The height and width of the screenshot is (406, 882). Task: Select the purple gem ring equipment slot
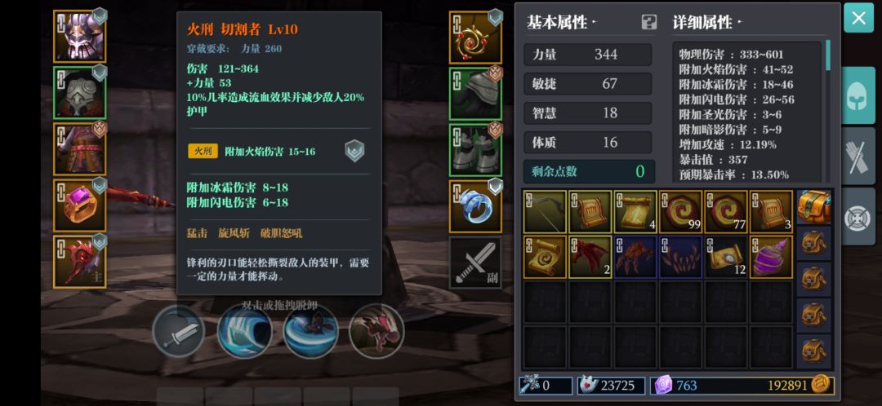80,205
